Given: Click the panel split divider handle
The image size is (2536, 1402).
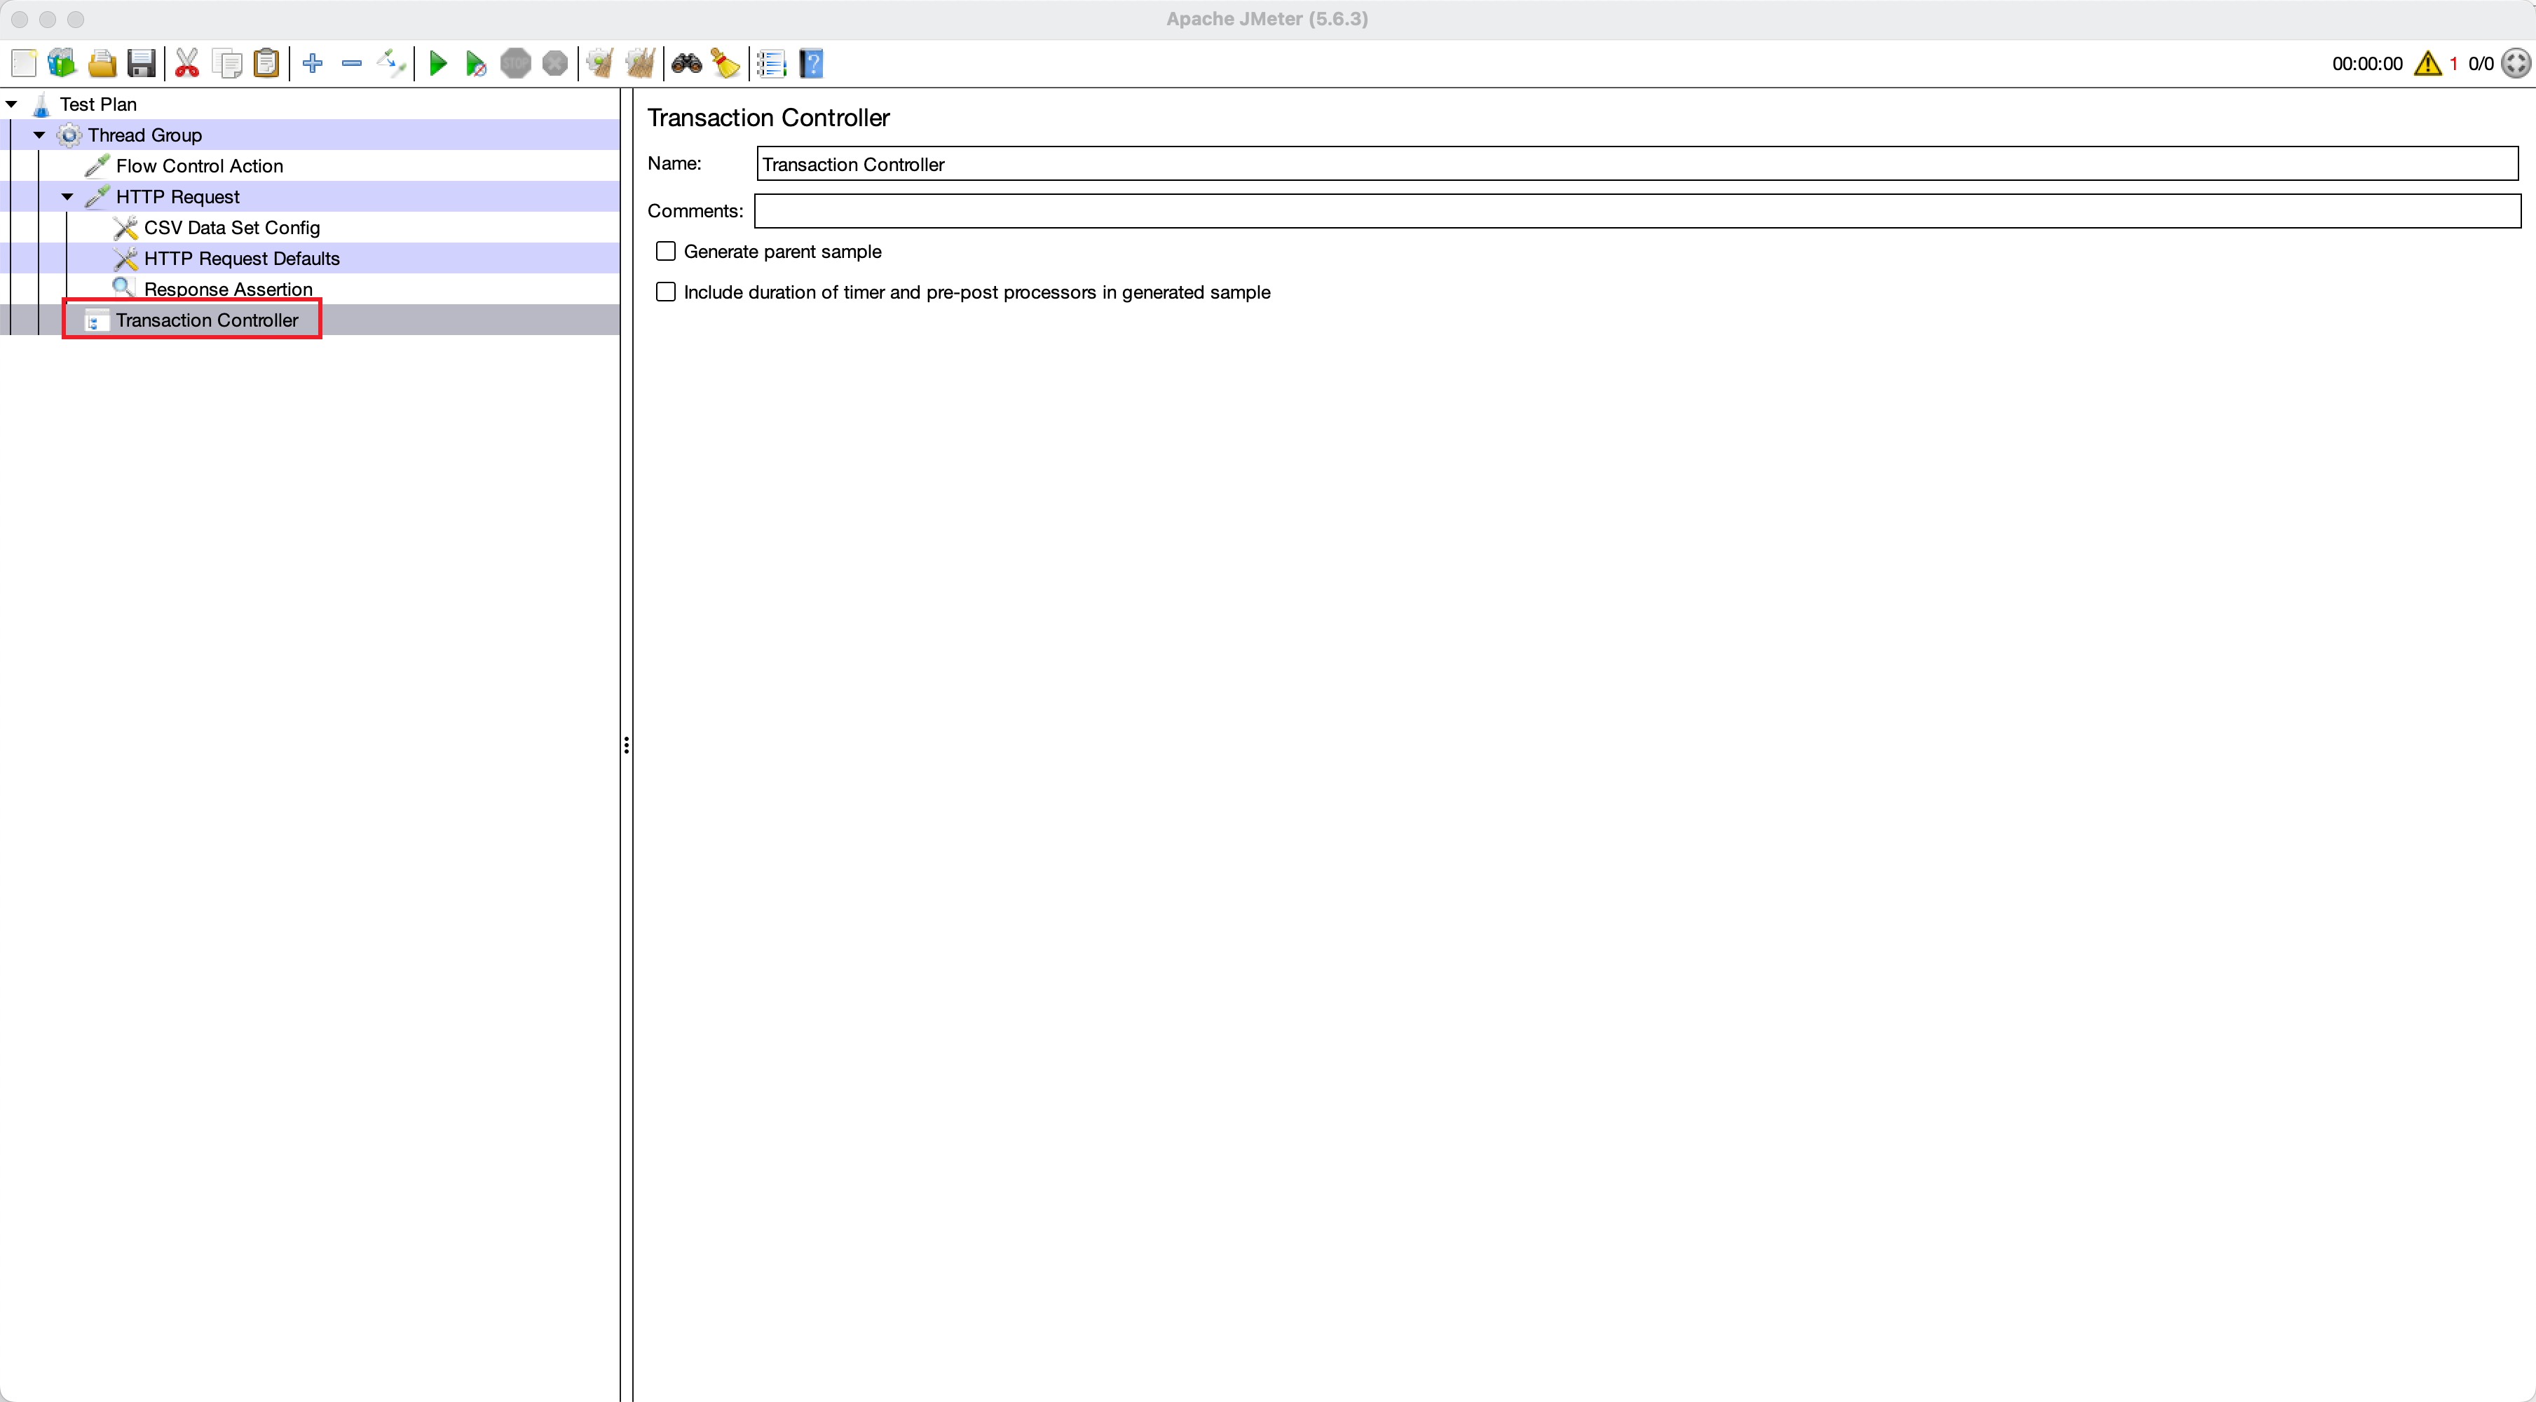Looking at the screenshot, I should coord(626,745).
